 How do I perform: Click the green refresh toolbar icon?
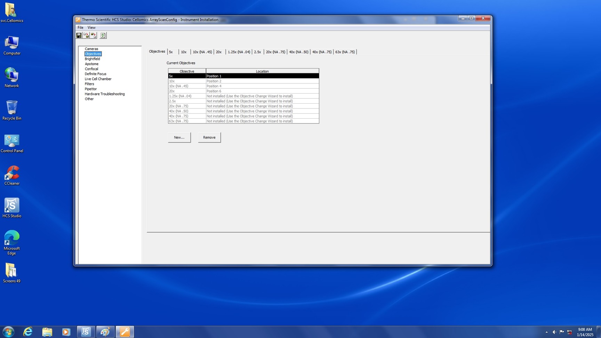point(103,35)
